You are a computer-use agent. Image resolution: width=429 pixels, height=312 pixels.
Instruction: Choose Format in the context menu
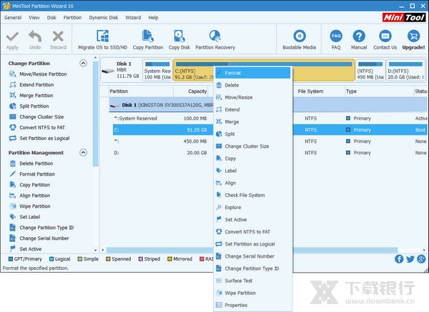coord(232,73)
